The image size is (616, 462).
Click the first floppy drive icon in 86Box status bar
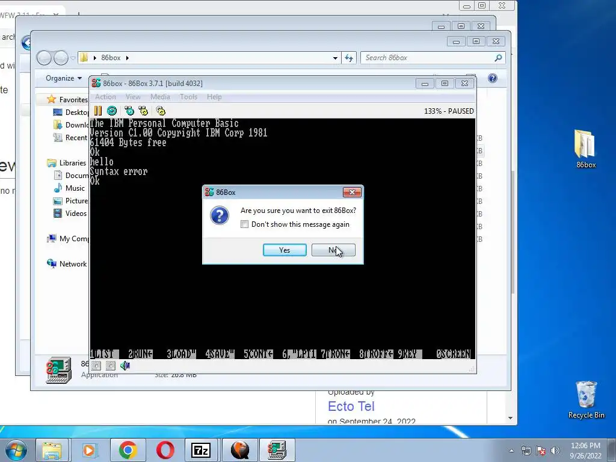click(96, 366)
